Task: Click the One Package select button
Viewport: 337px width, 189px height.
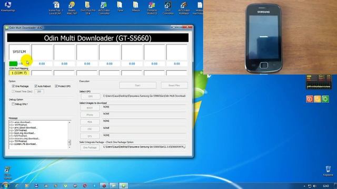Action: (90, 148)
